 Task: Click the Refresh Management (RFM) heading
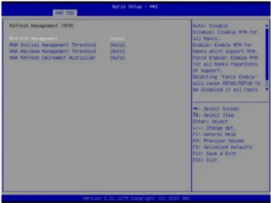(42, 26)
